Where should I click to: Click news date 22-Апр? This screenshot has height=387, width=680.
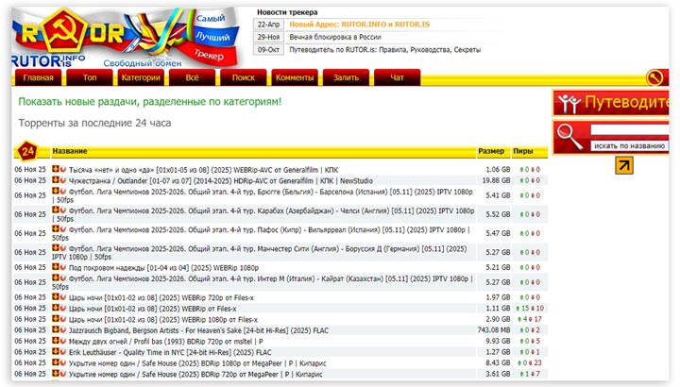pyautogui.click(x=268, y=25)
